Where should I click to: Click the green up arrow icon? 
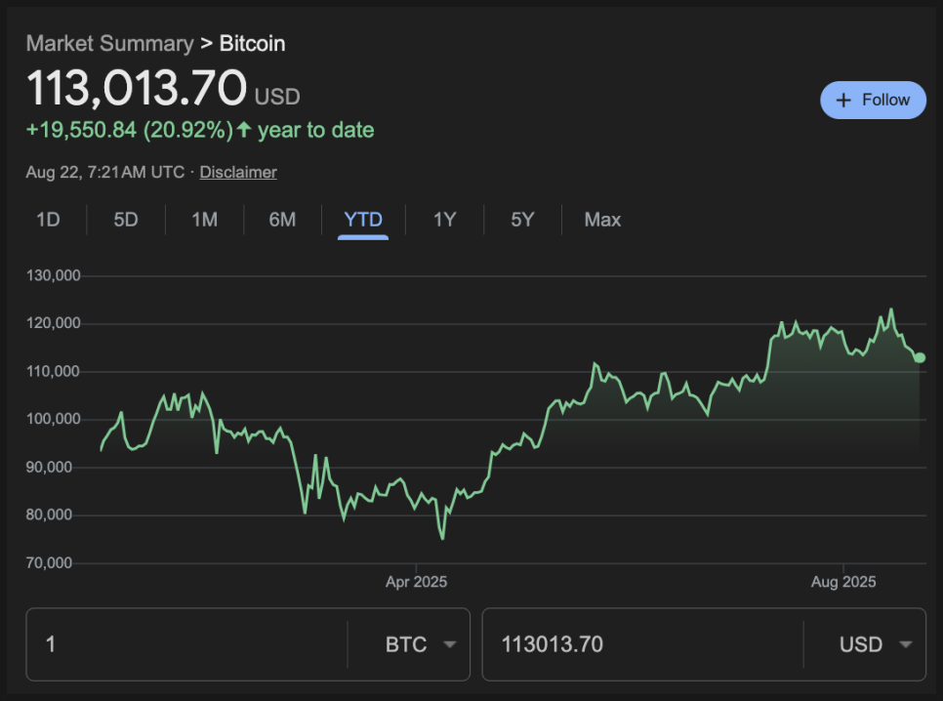coord(244,129)
